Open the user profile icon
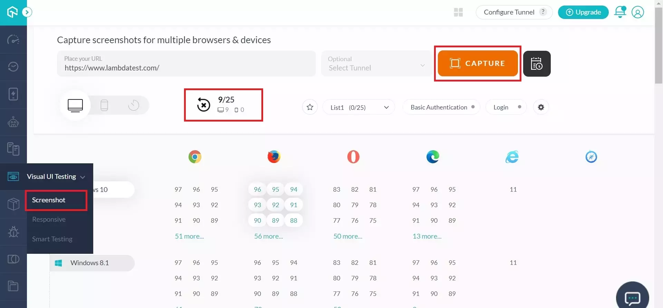Image resolution: width=663 pixels, height=308 pixels. 637,12
